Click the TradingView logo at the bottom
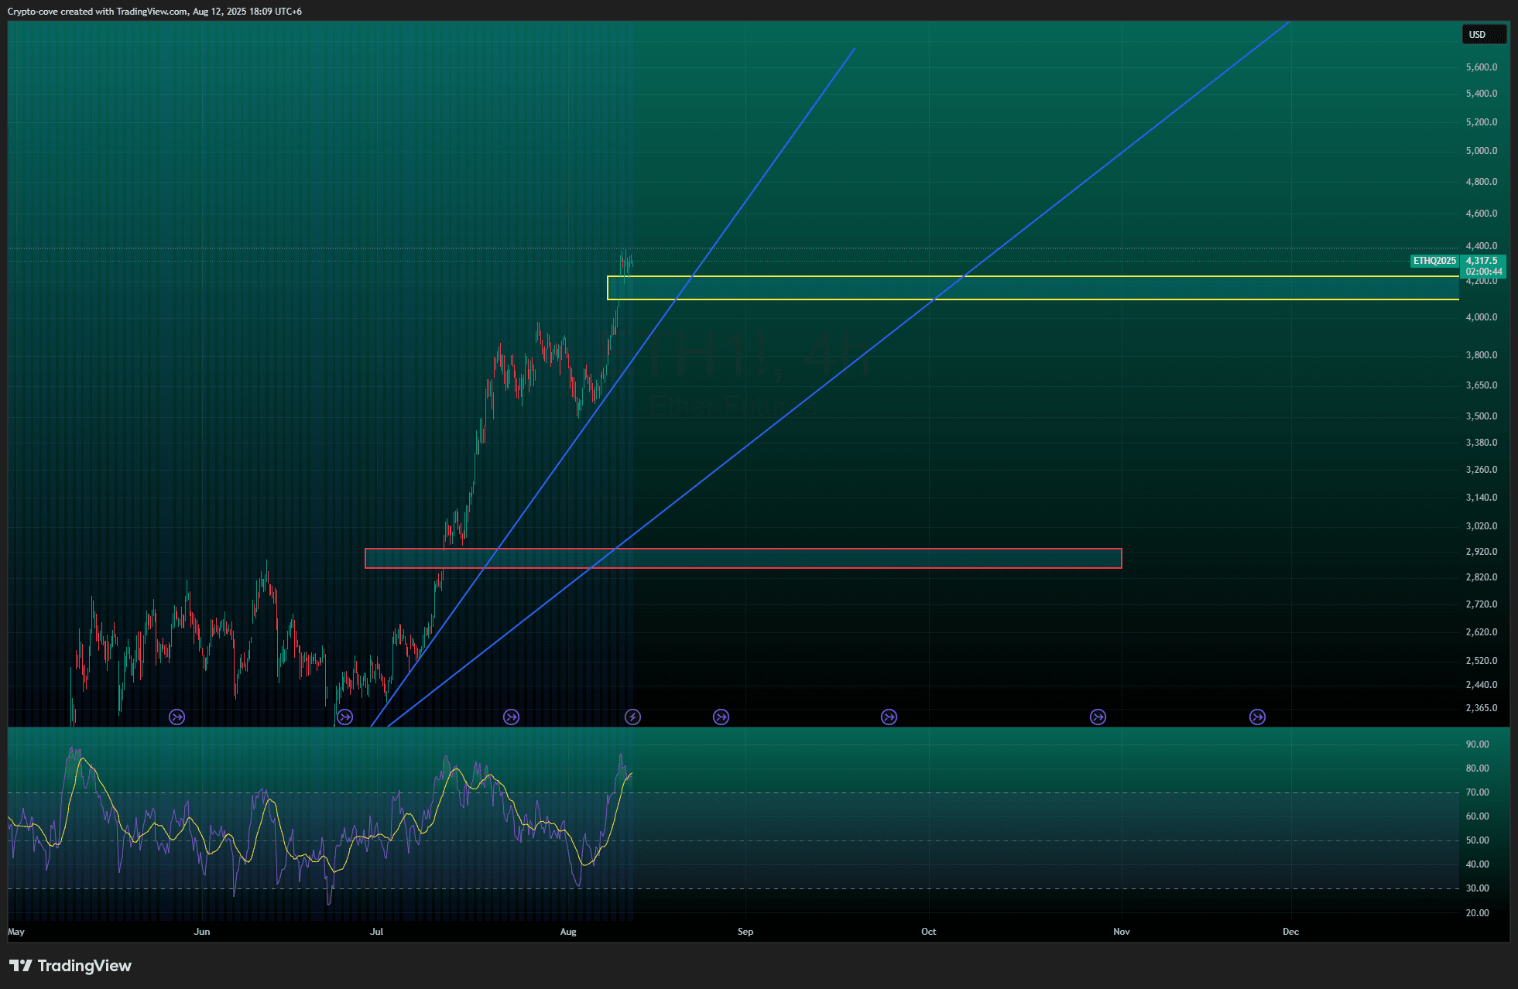This screenshot has height=989, width=1518. click(x=70, y=966)
